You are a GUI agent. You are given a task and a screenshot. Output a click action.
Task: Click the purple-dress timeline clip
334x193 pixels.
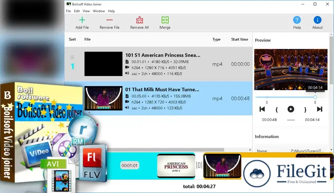[x=222, y=165]
